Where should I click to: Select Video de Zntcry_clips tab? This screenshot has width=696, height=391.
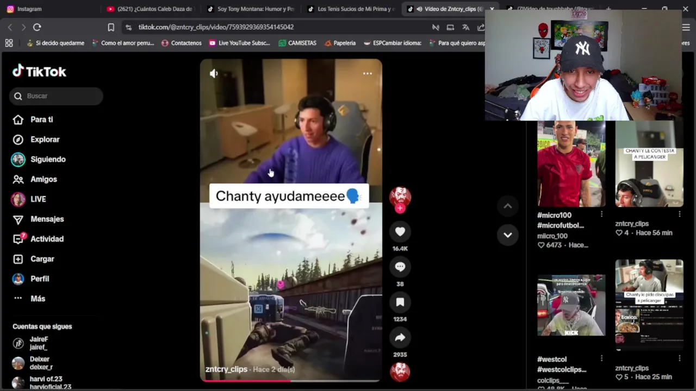click(x=446, y=9)
